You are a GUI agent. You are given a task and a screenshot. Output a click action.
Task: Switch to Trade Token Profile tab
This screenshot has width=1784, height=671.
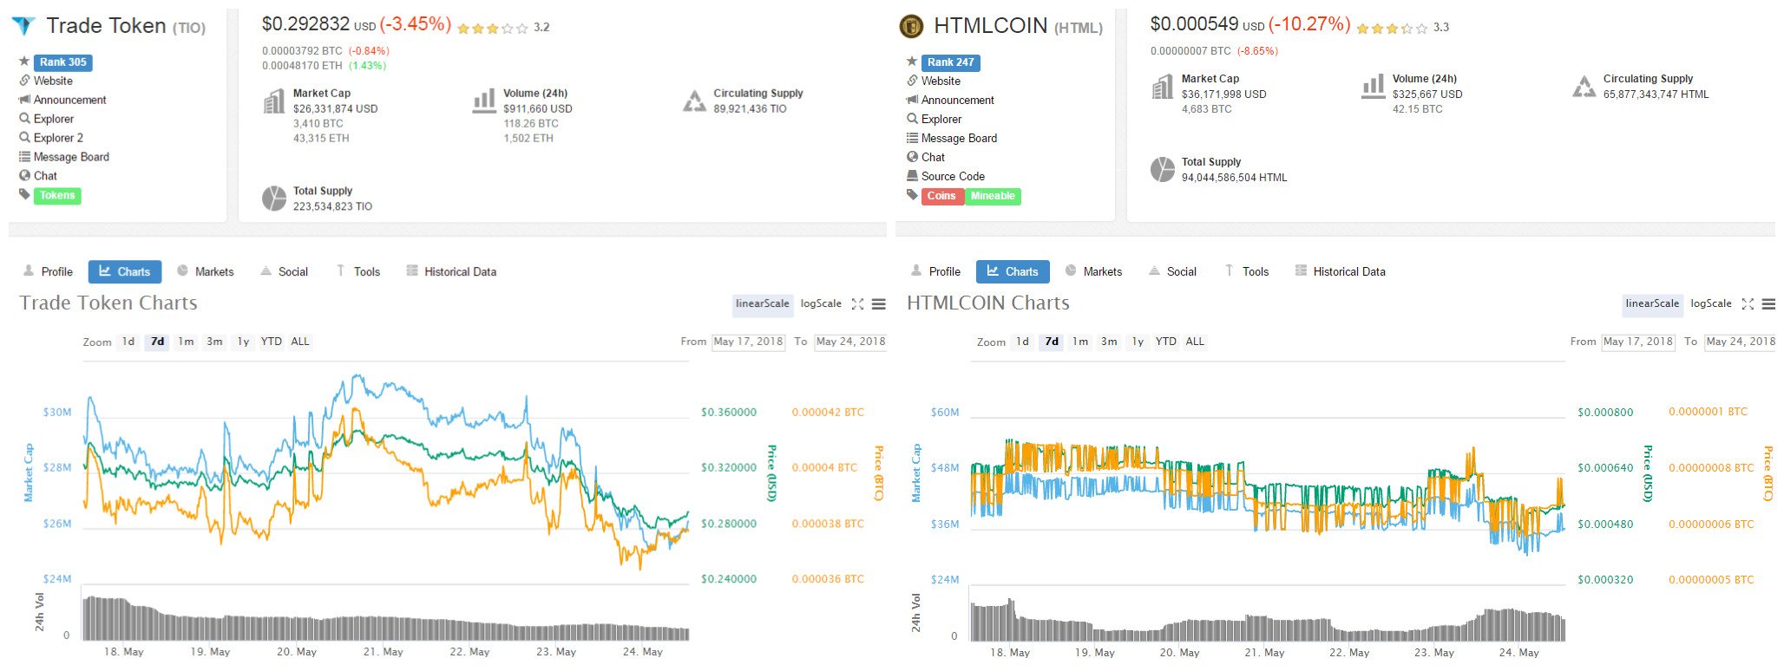(49, 271)
